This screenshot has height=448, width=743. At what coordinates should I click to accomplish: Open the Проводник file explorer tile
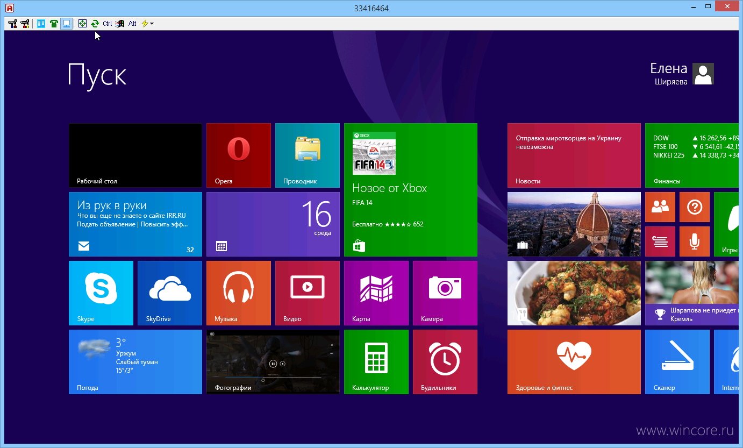pyautogui.click(x=308, y=155)
